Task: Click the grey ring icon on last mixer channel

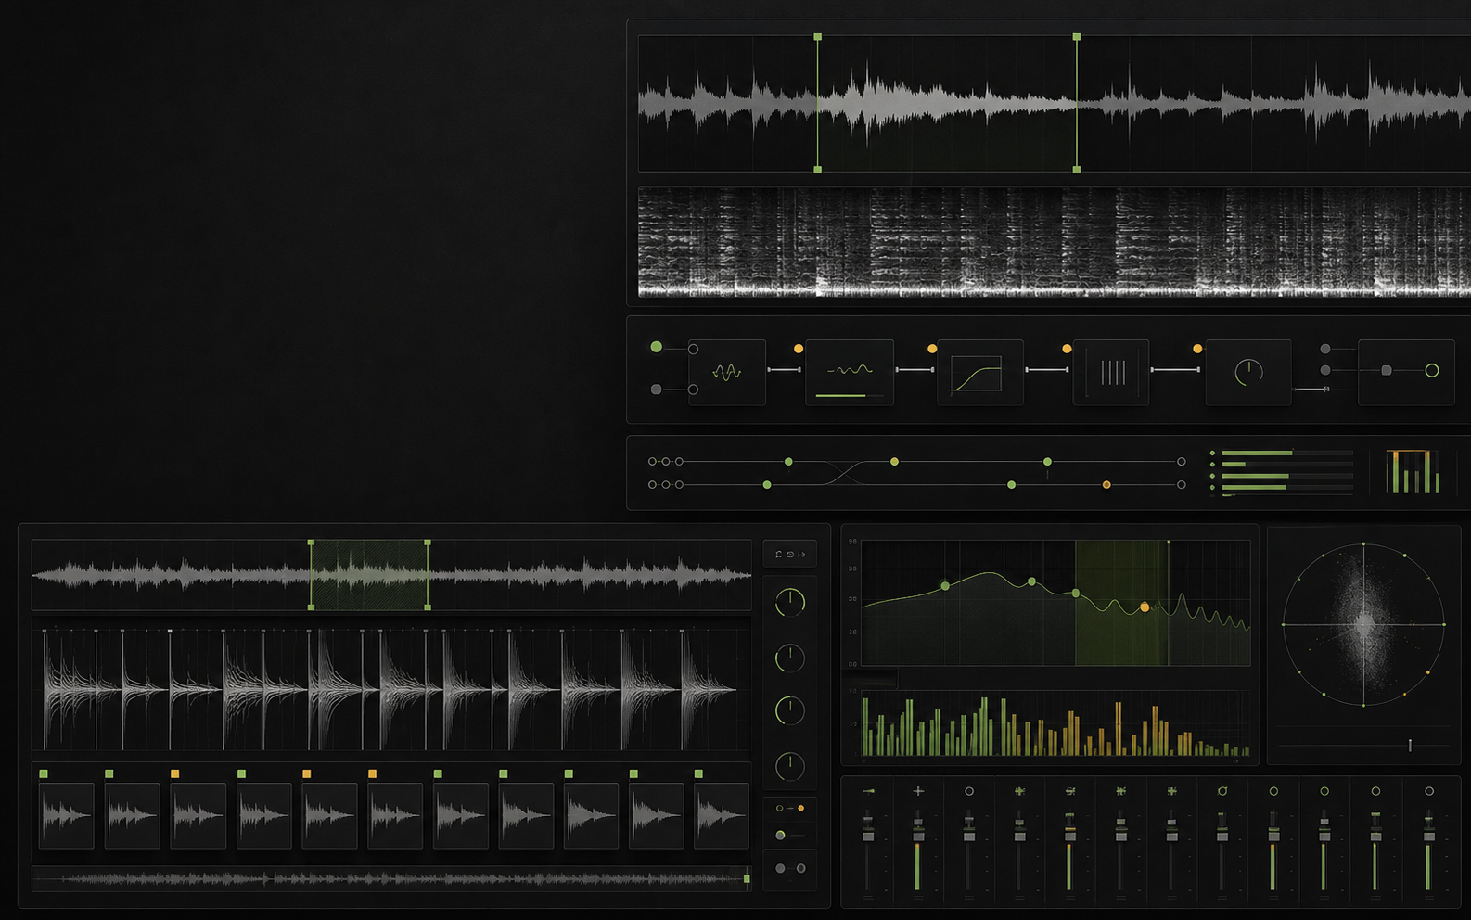Action: 1429,791
